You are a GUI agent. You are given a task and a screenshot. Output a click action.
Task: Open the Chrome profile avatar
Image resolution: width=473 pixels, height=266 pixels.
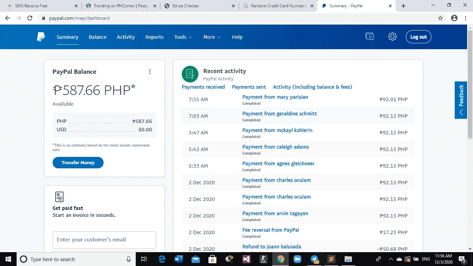tap(454, 18)
